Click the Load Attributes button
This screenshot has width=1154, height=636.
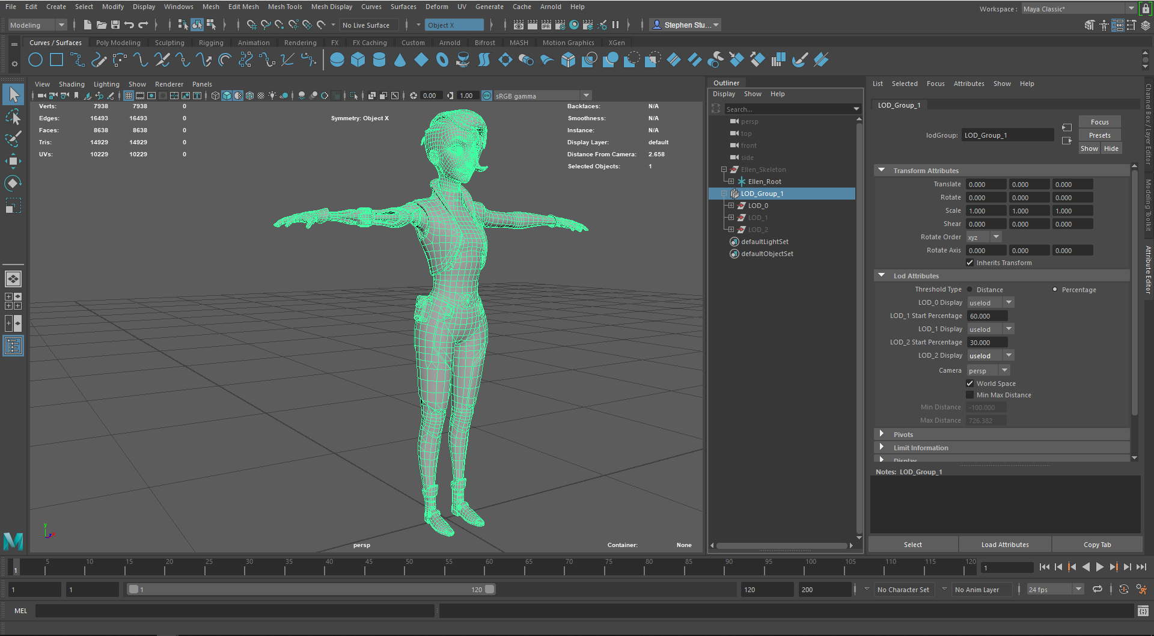(x=1004, y=545)
